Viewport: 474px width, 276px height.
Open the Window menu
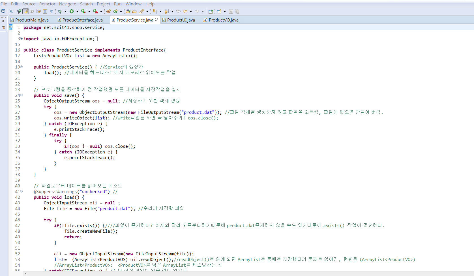coord(134,4)
